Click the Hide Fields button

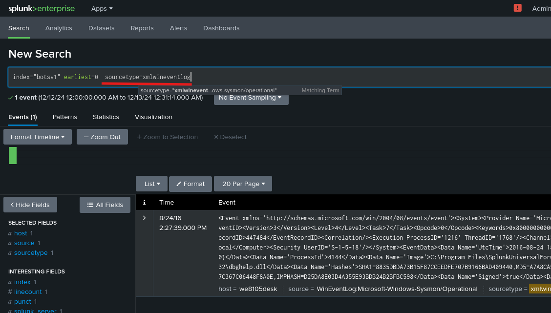pos(30,205)
